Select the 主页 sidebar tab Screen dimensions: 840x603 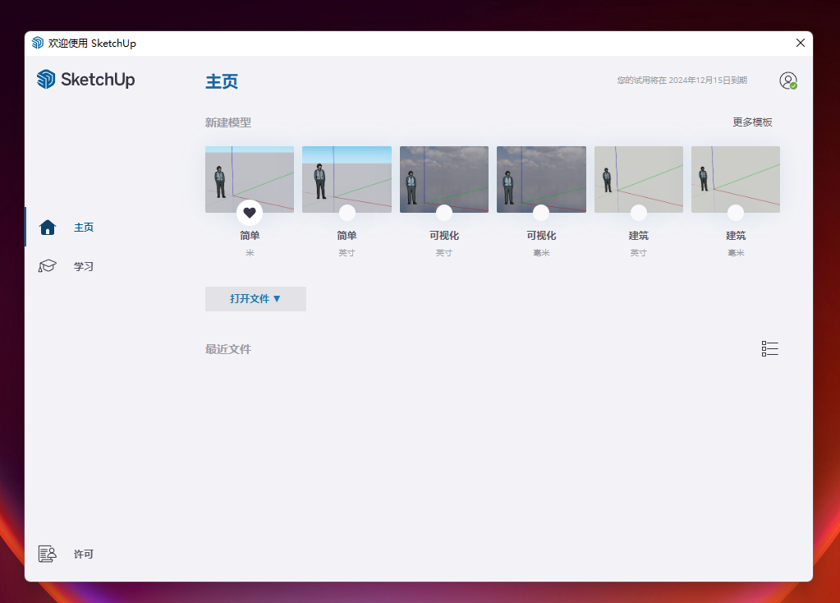[84, 228]
